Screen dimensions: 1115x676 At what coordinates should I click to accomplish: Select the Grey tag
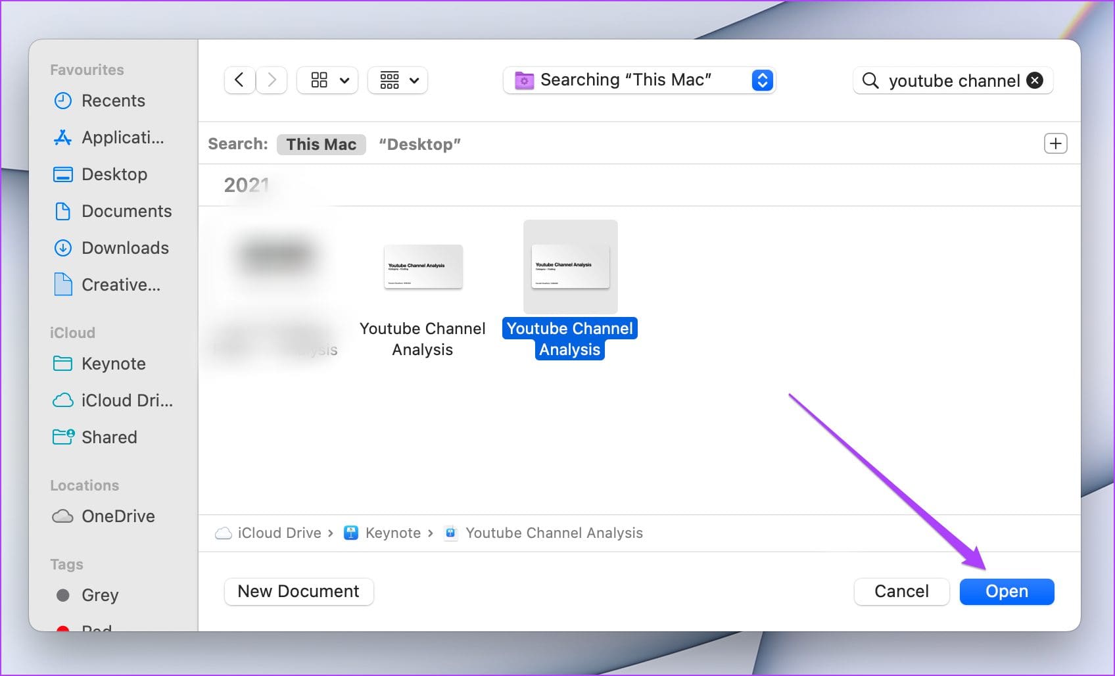point(99,595)
